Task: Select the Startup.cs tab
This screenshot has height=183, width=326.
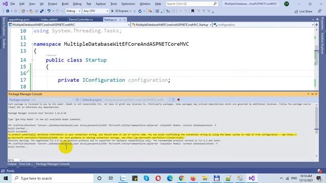Action: 111,20
